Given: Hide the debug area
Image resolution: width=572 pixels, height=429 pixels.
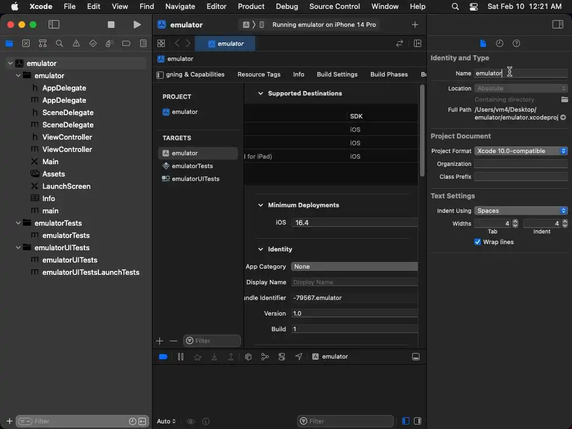Looking at the screenshot, I should pyautogui.click(x=416, y=357).
